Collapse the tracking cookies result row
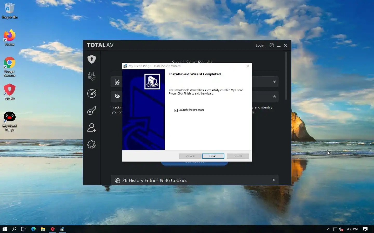Image resolution: width=374 pixels, height=233 pixels. coord(274,97)
